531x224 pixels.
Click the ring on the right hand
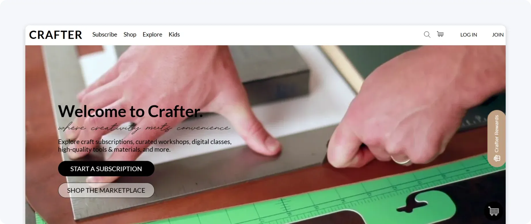(401, 160)
